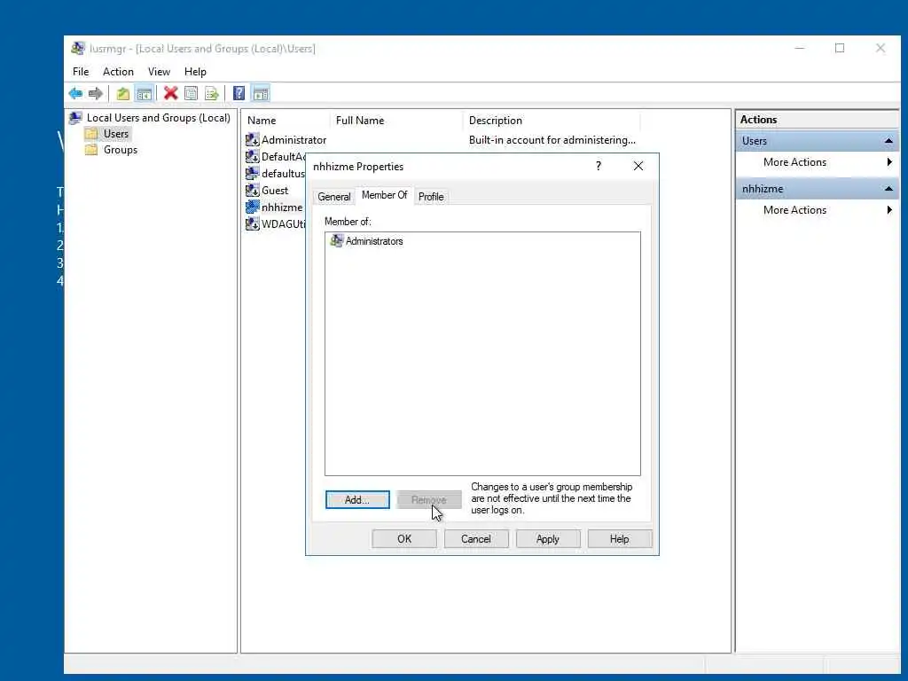Click the red Delete toolbar icon
This screenshot has width=908, height=681.
pyautogui.click(x=170, y=93)
